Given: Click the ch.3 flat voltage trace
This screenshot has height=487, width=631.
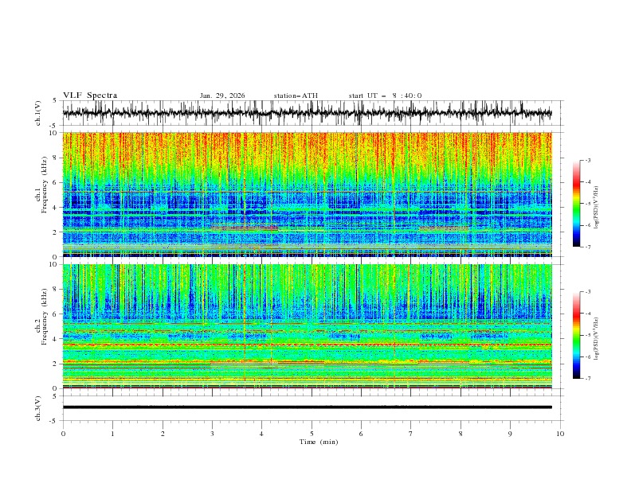Looking at the screenshot, I should 307,407.
